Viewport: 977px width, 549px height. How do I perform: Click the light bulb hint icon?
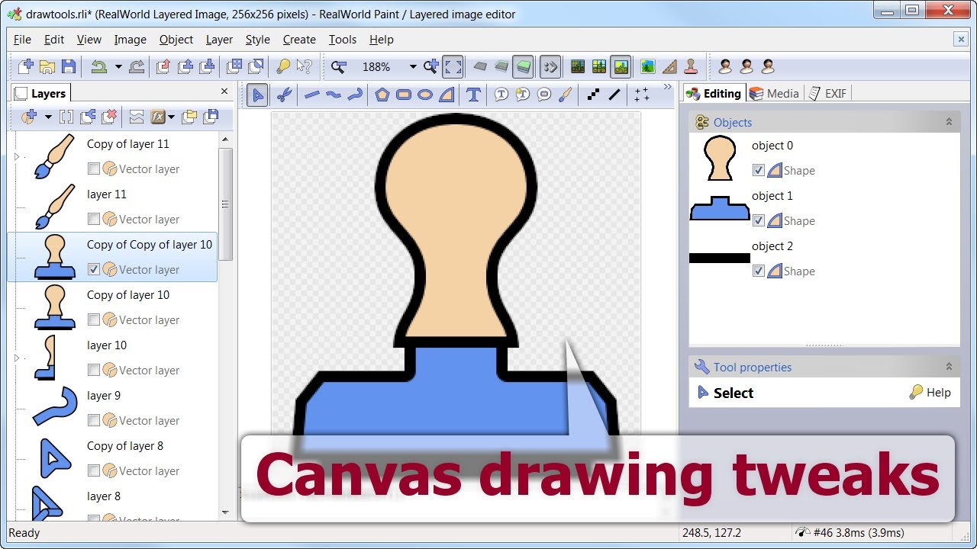tap(283, 66)
